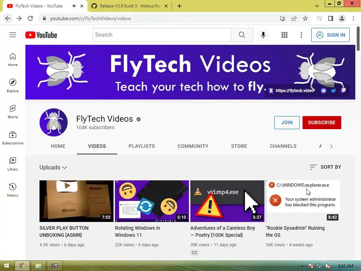This screenshot has height=271, width=361.
Task: Open the Chrome profile avatar
Action: tap(342, 18)
